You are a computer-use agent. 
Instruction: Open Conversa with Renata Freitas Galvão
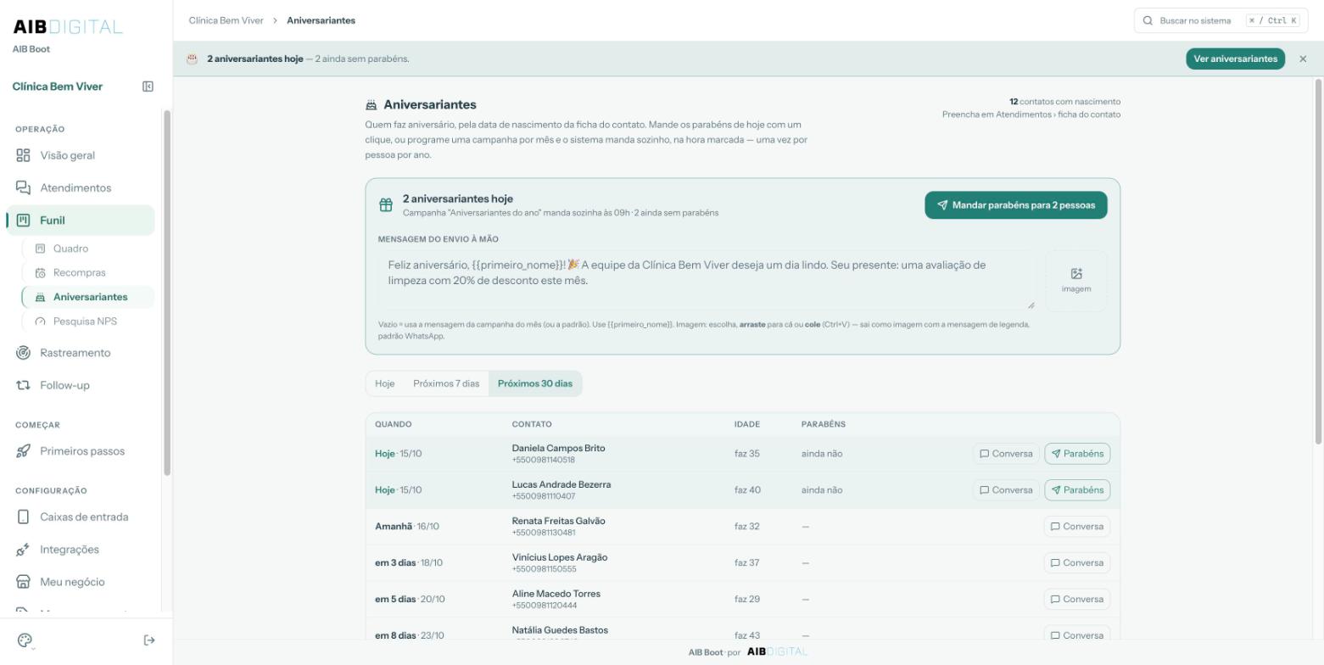[x=1077, y=527]
